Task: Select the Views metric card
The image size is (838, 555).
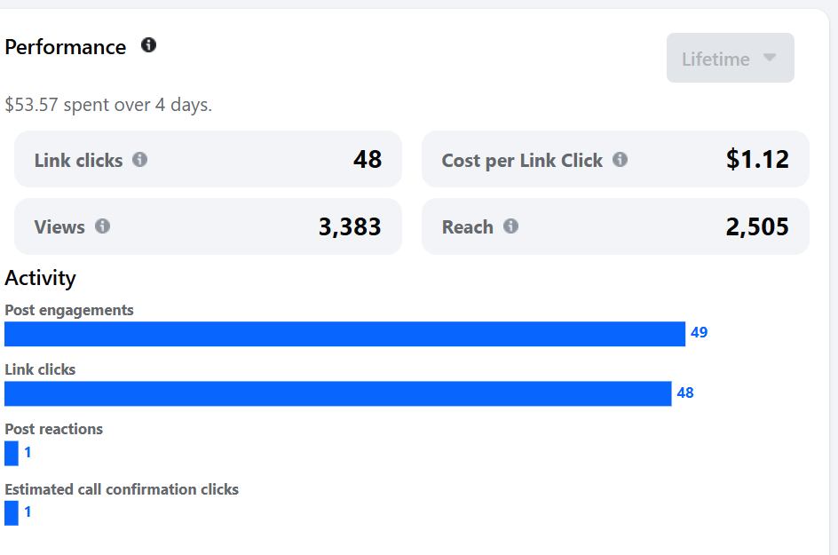Action: click(208, 226)
